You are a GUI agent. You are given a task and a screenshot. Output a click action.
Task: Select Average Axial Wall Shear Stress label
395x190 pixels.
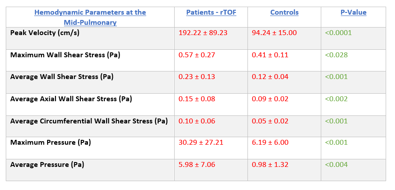click(x=71, y=99)
